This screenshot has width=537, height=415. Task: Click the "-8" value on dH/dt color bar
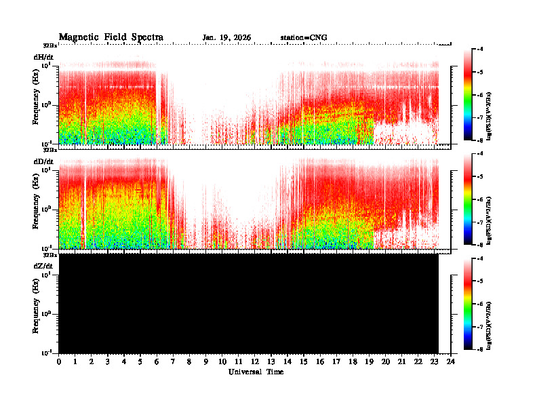(x=481, y=140)
